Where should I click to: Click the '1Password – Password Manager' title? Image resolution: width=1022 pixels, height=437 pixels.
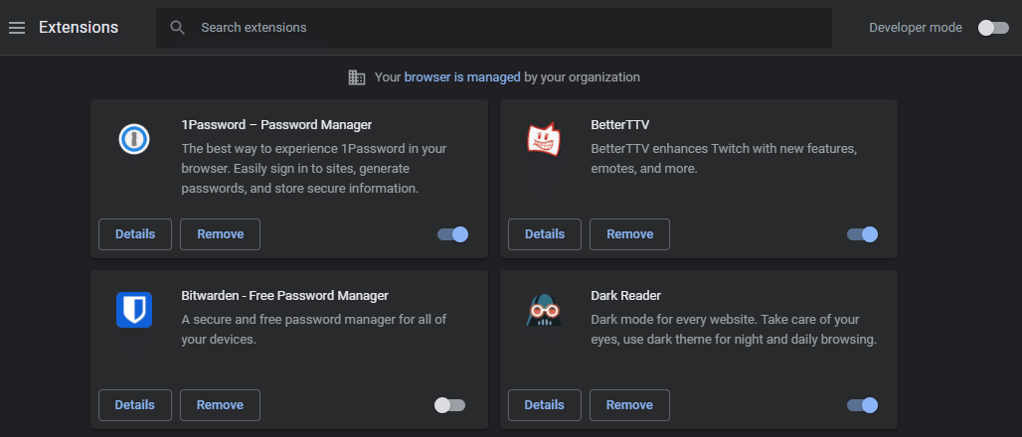[x=276, y=124]
